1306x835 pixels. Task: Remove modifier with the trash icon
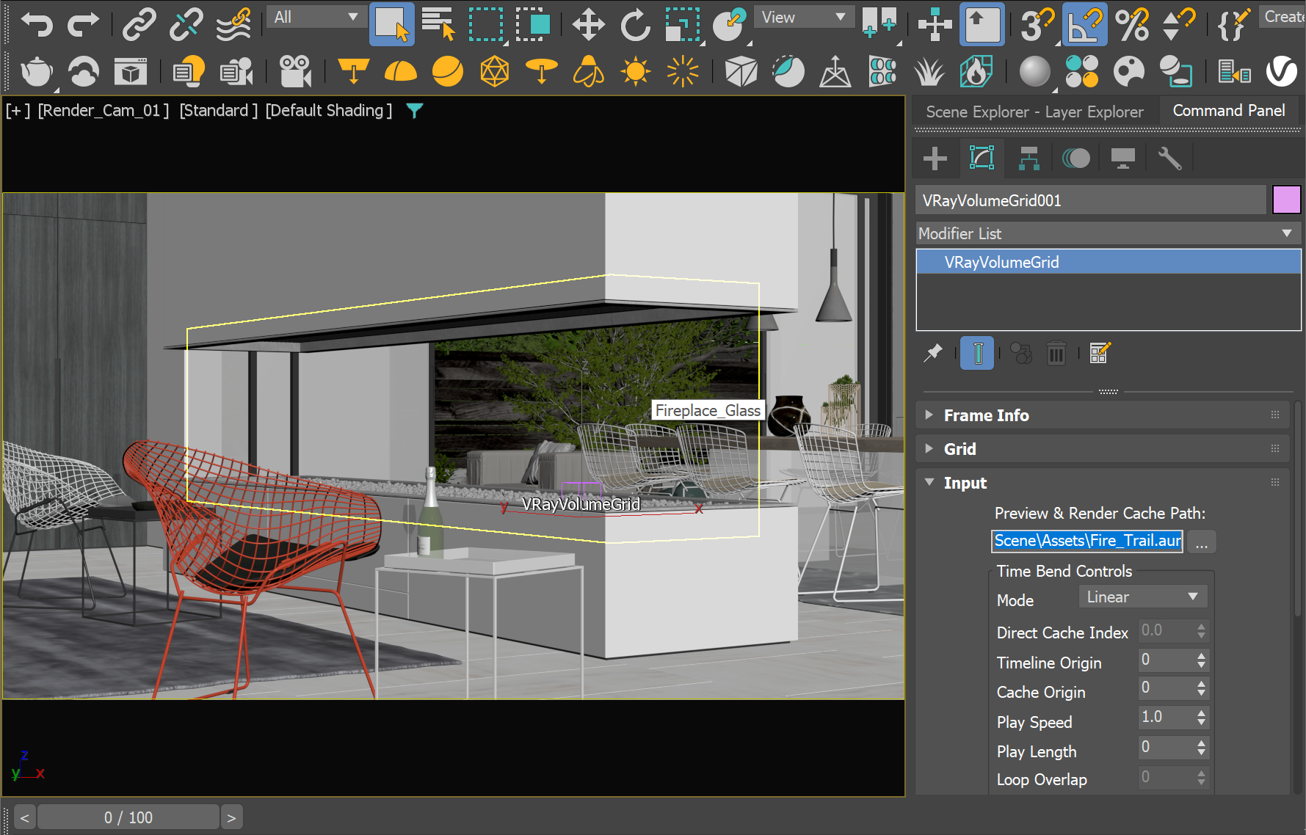pyautogui.click(x=1056, y=354)
